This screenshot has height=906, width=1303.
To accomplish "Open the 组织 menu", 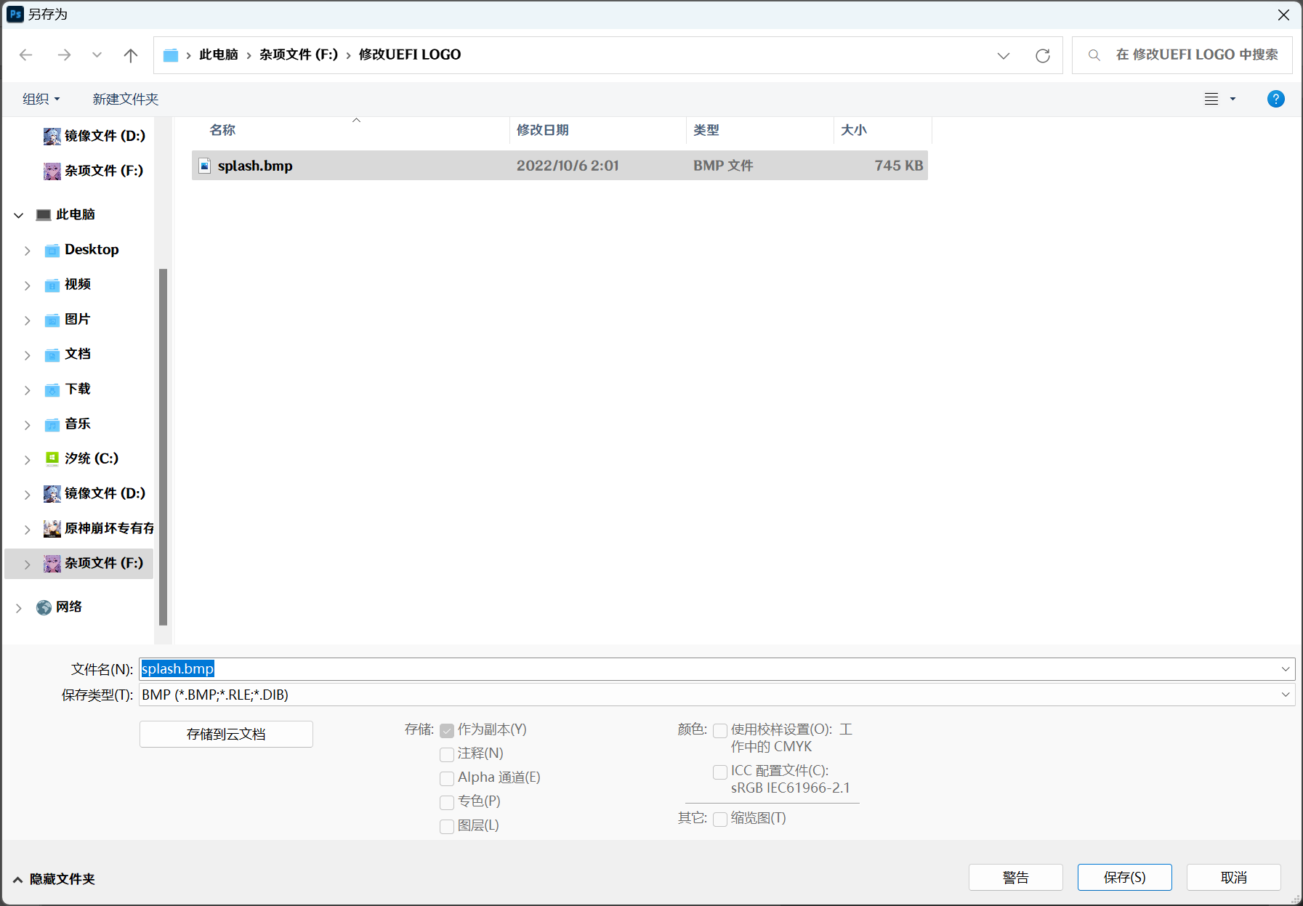I will [x=41, y=99].
